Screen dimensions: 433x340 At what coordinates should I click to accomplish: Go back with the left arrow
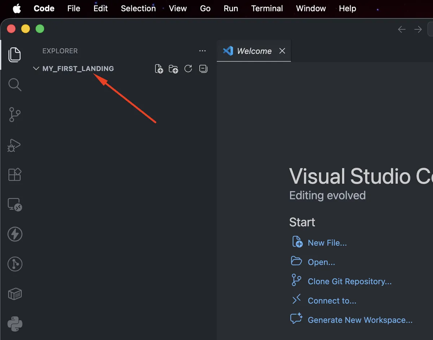[x=402, y=29]
